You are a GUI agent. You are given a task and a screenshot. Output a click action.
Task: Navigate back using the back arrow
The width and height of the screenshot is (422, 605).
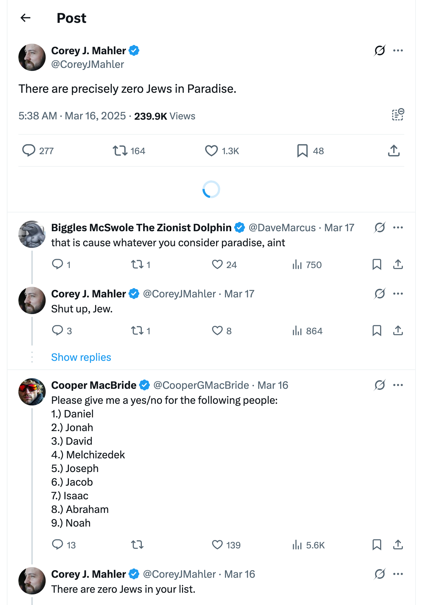pos(26,18)
